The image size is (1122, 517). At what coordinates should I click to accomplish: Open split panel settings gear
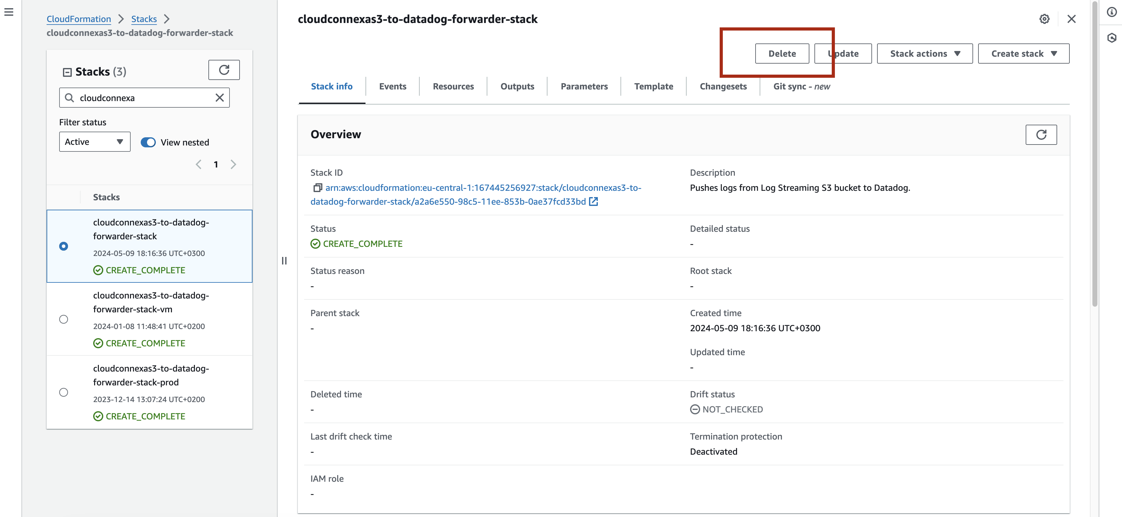tap(1044, 19)
